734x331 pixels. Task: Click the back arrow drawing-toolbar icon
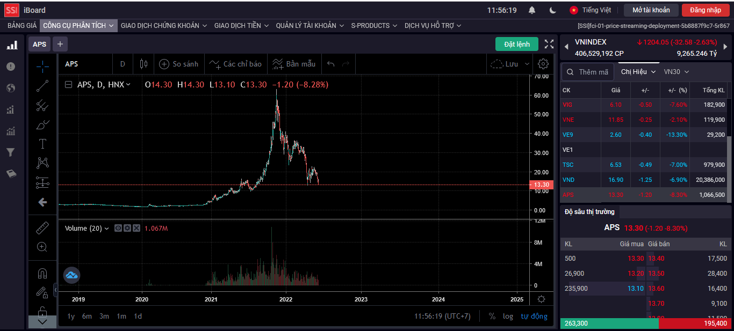point(42,202)
